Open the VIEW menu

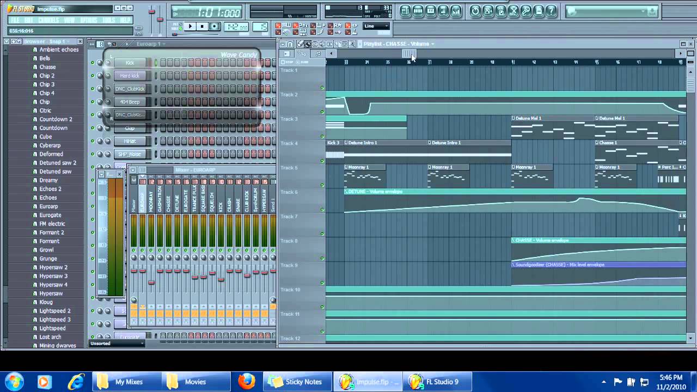[69, 20]
